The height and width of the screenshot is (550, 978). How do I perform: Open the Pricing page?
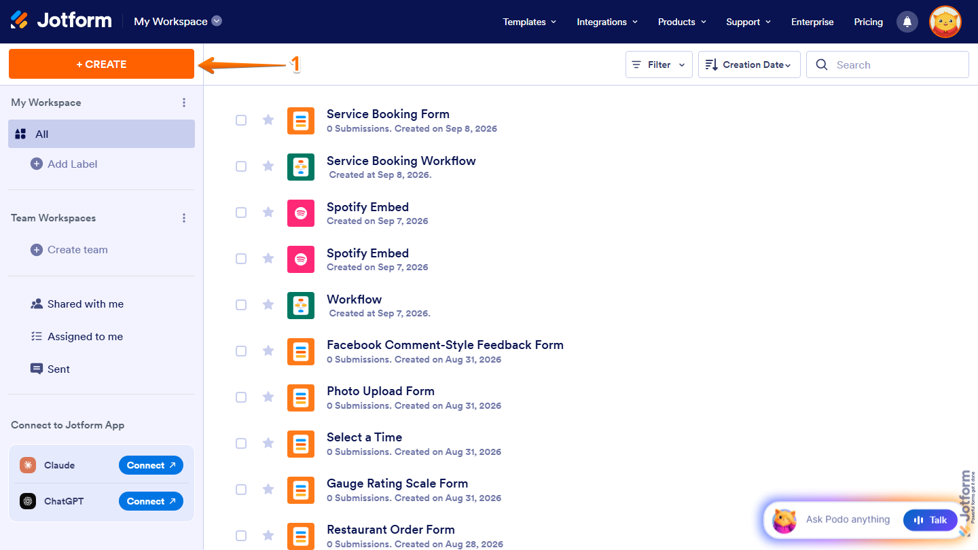coord(869,22)
